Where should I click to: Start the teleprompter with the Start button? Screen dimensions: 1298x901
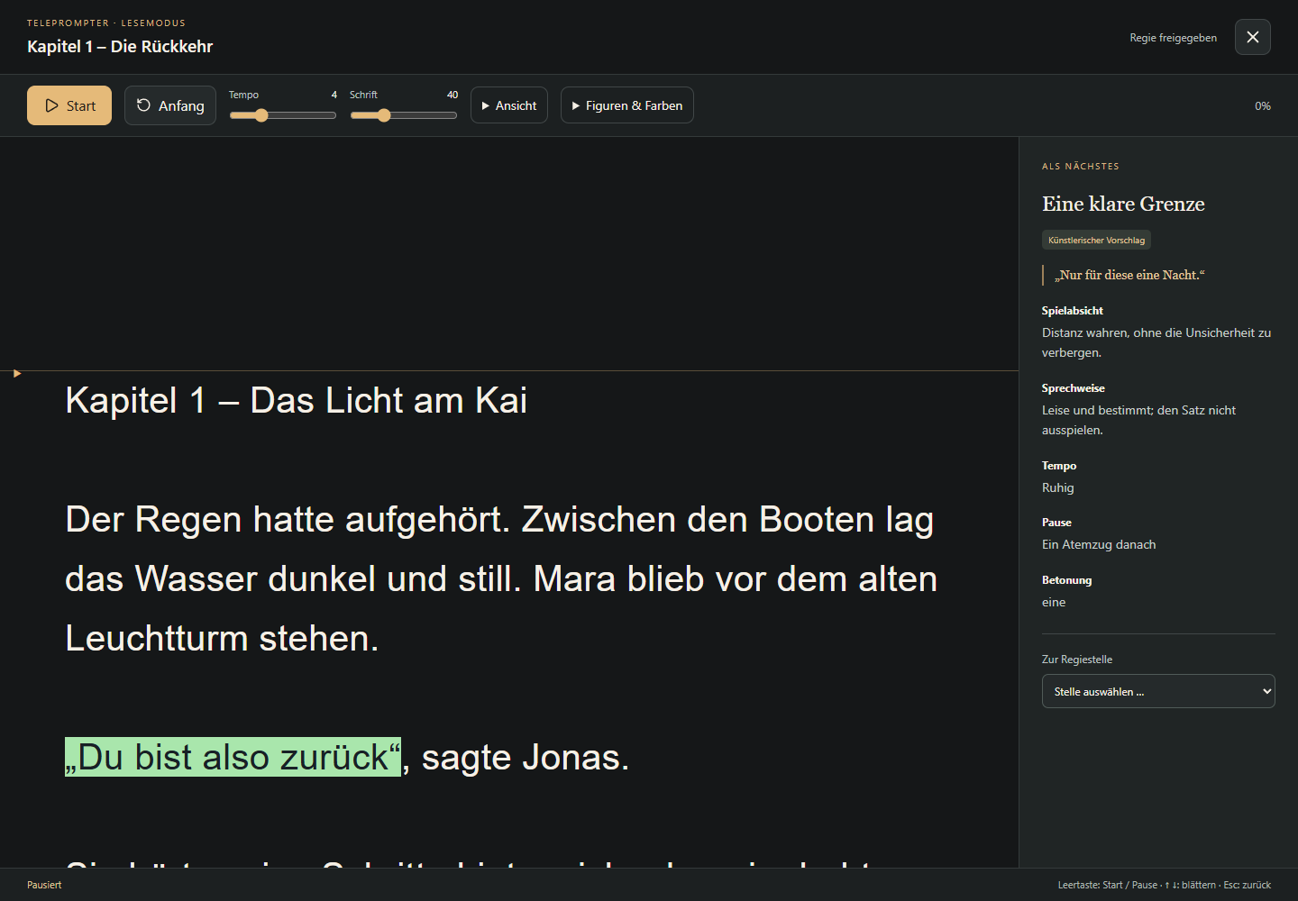click(69, 105)
